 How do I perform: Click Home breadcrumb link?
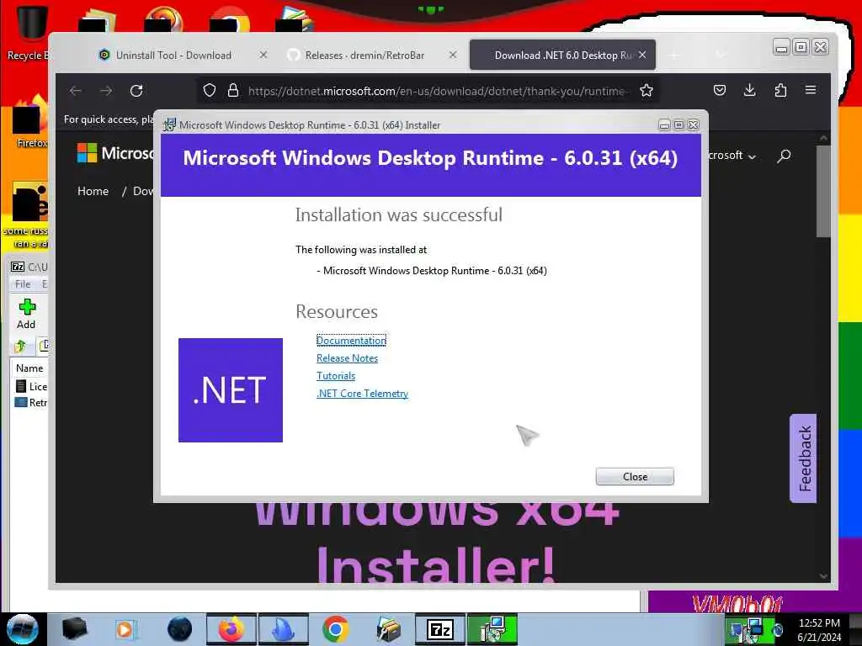93,191
